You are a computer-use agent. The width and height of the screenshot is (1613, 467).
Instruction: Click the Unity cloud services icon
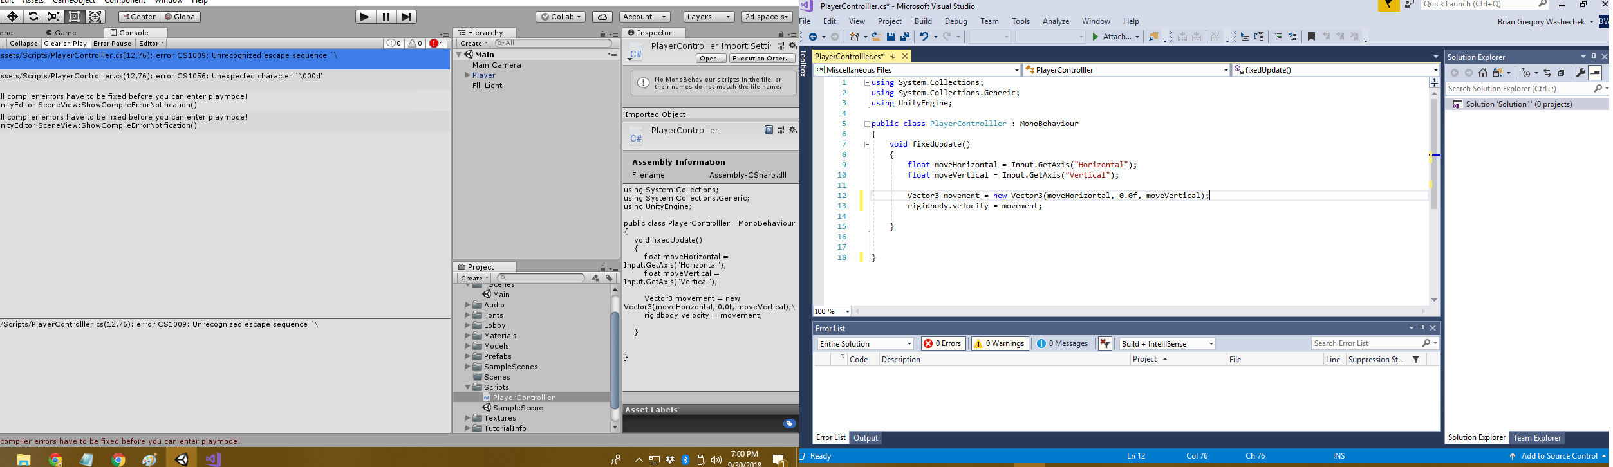pos(602,17)
